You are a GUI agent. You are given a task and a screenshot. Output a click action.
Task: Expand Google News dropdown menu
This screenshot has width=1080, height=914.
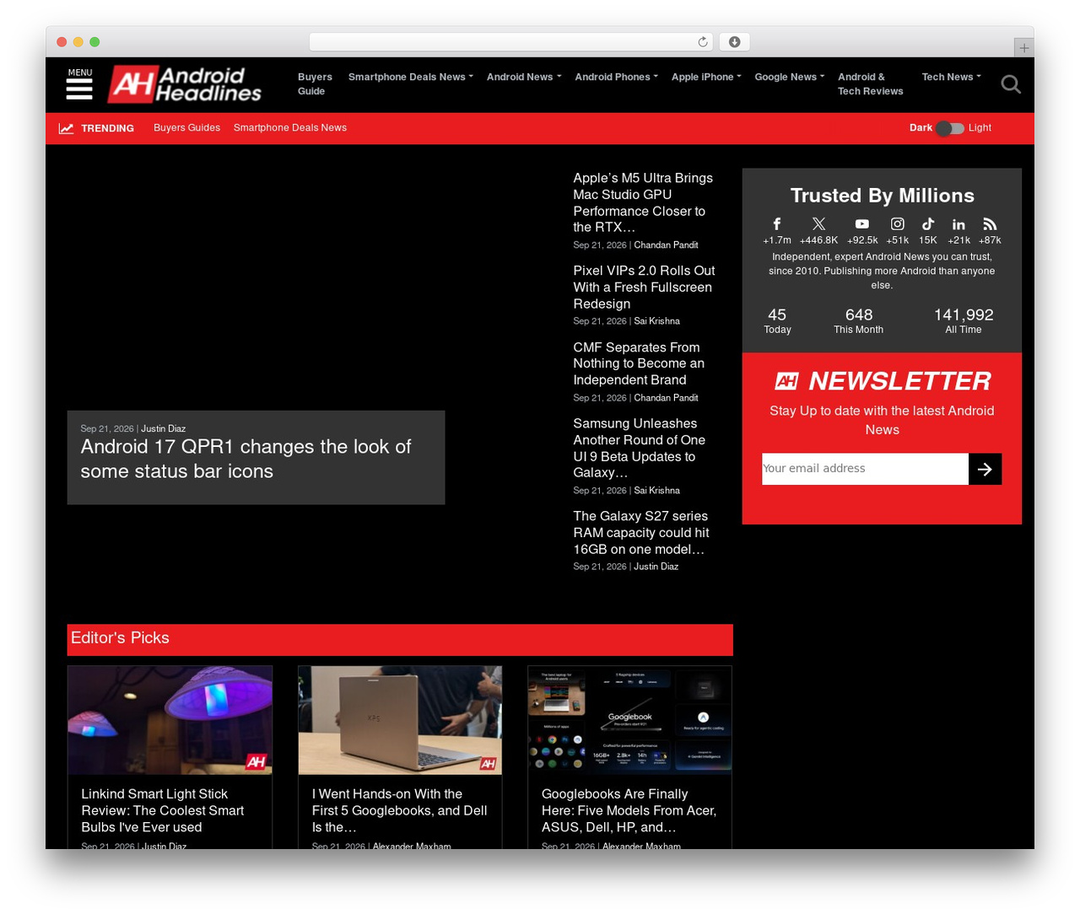coord(790,77)
